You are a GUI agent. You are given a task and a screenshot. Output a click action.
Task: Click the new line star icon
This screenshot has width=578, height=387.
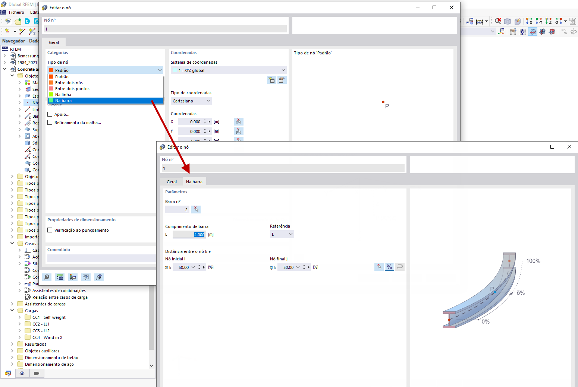click(x=22, y=31)
